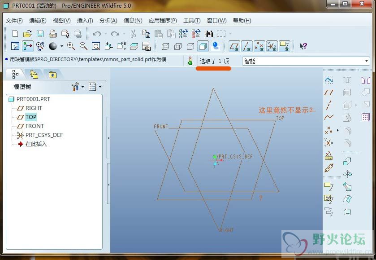
Task: Open the Undo history dropdown arrow
Action: (106, 34)
